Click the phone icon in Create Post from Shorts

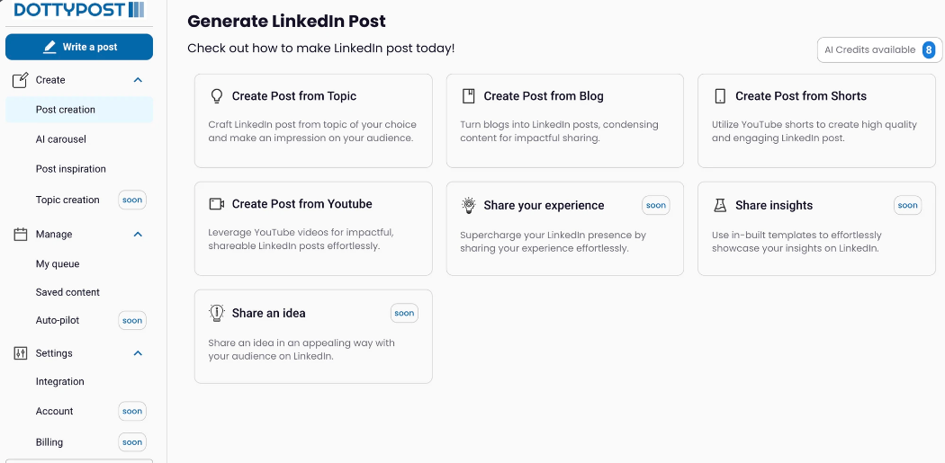[x=720, y=96]
